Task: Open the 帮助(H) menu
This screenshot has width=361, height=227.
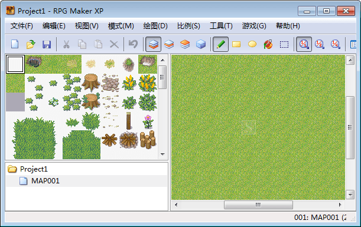Action: tap(288, 26)
